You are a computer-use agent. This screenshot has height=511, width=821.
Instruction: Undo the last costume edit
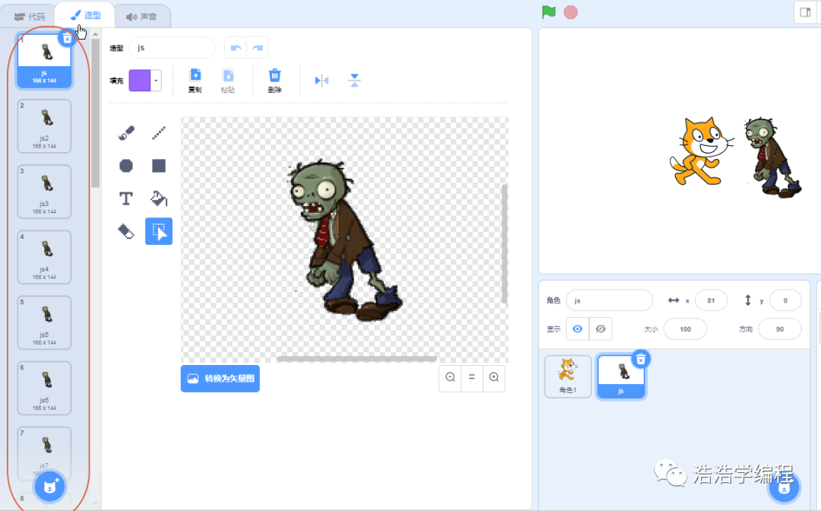tap(236, 48)
